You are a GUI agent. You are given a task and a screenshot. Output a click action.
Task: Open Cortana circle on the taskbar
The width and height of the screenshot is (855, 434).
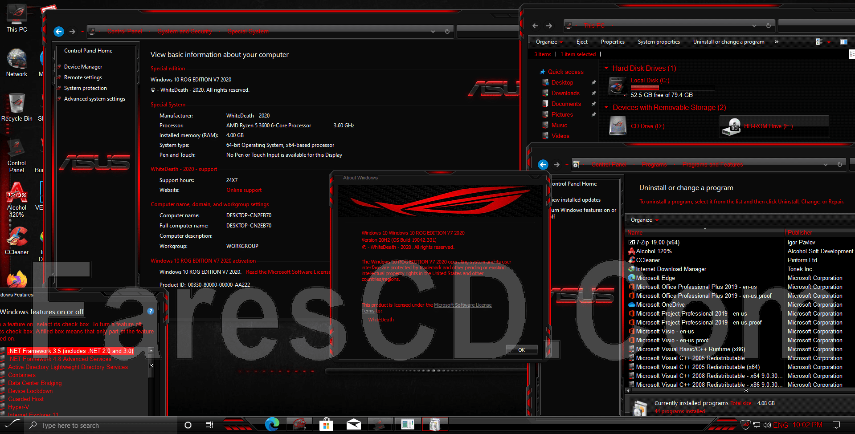(x=188, y=425)
